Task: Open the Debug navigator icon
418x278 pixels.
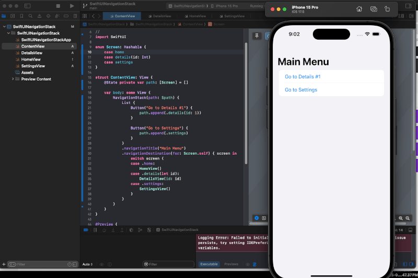Action: click(x=57, y=16)
